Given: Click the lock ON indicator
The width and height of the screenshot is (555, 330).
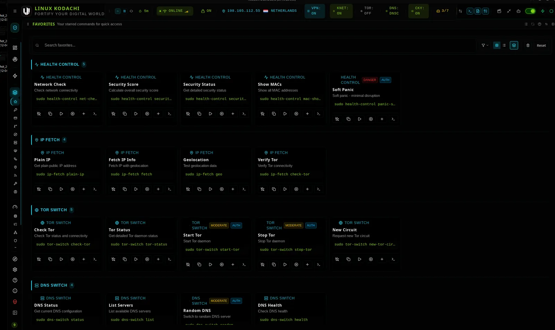Looking at the screenshot, I should [206, 11].
